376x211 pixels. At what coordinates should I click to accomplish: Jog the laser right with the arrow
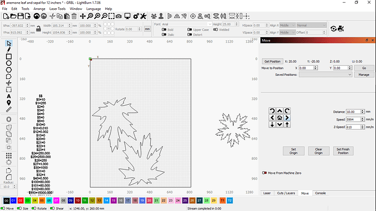coord(287,118)
